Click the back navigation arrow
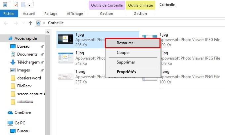225x135 pixels. [6, 23]
